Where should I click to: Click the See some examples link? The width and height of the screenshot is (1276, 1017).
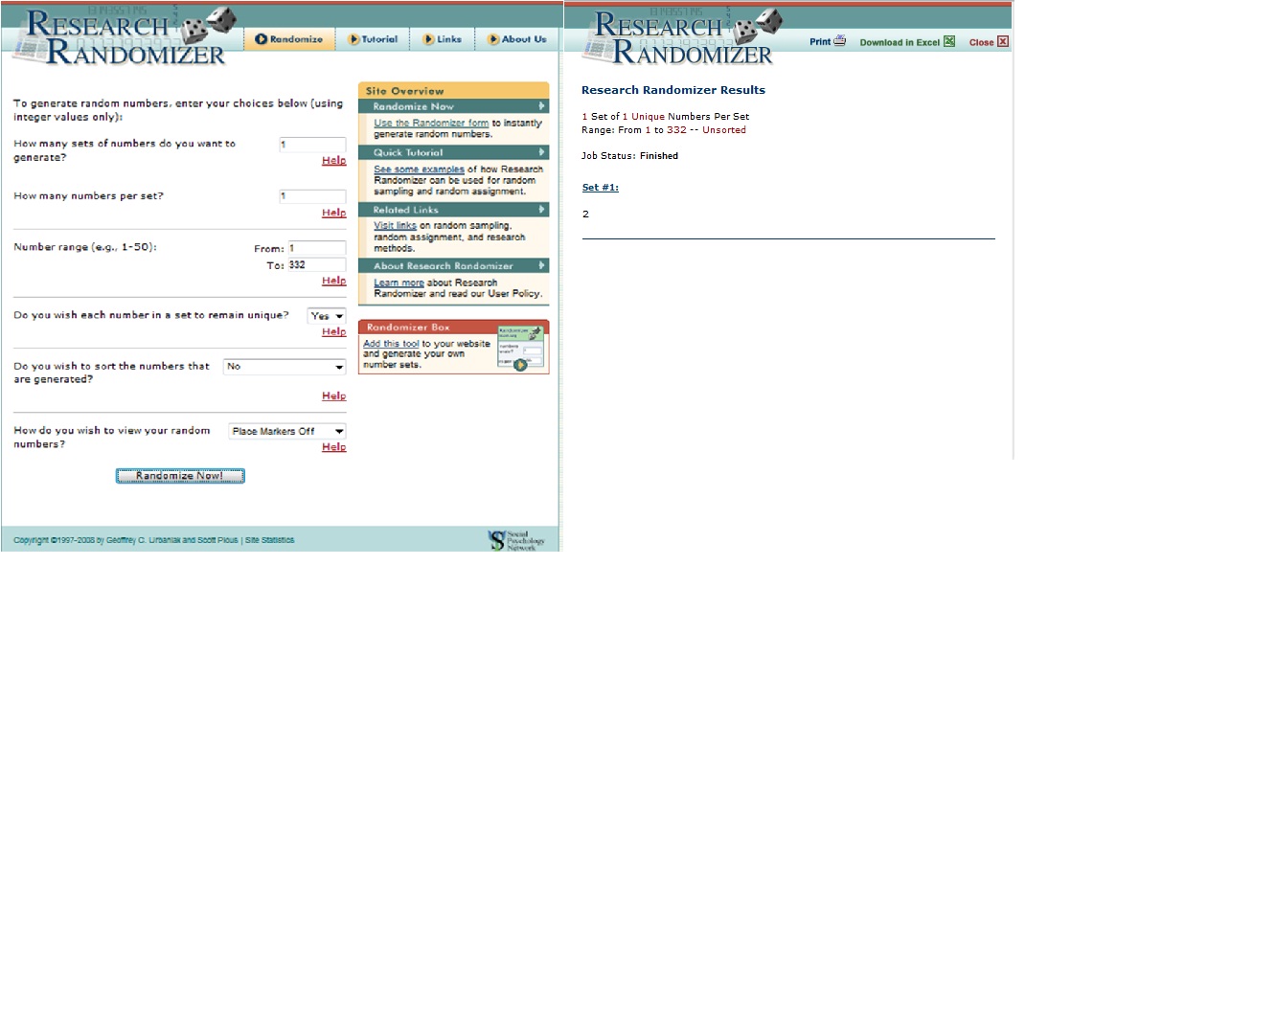(419, 169)
